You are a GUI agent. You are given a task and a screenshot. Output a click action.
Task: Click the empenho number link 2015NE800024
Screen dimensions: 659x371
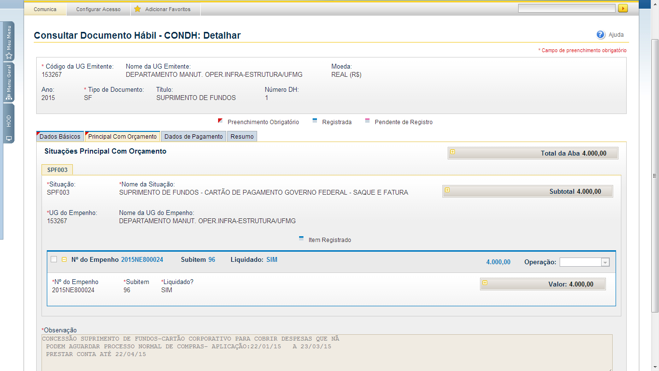[x=142, y=259]
